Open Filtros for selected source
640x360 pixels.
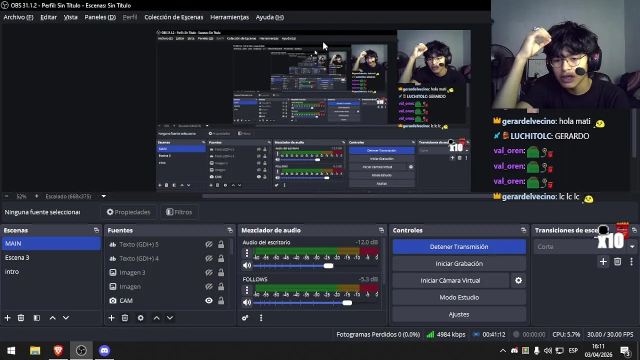coord(179,212)
